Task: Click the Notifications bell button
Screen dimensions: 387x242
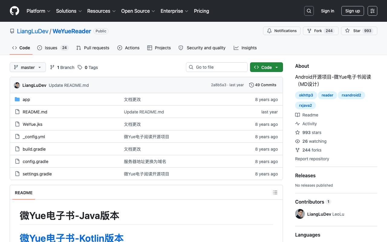Action: tap(282, 31)
